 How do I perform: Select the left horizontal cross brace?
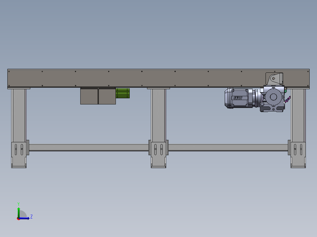89,148
